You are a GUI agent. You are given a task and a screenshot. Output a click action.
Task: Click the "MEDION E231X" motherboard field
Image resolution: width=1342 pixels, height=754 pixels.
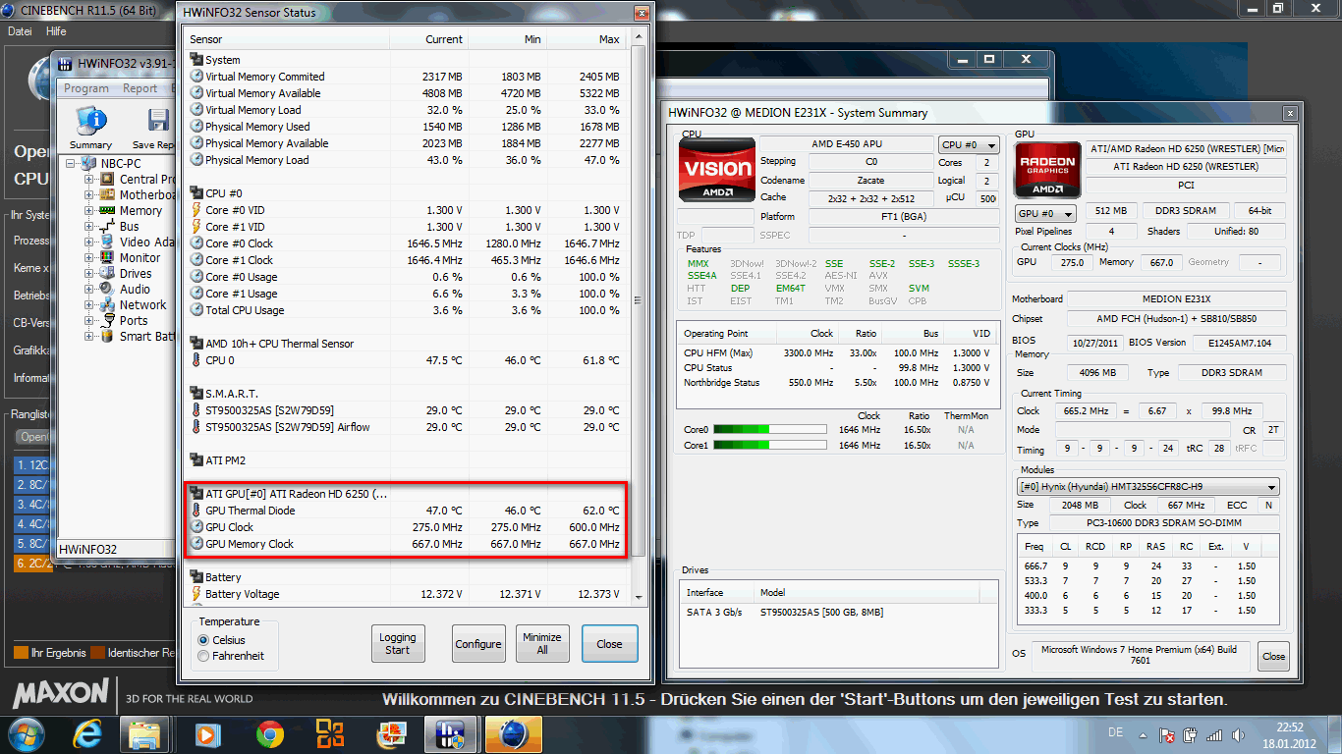point(1177,299)
